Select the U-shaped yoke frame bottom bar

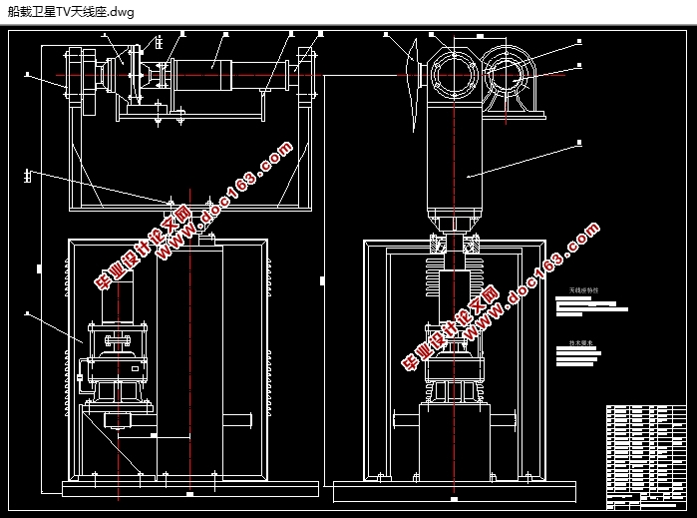pyautogui.click(x=190, y=208)
